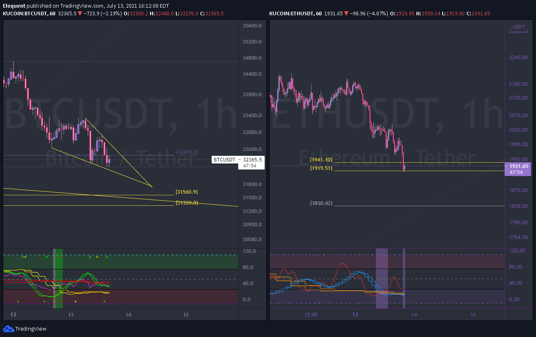Click the BTC low value L:32195.0
The height and width of the screenshot is (337, 536).
pos(187,13)
